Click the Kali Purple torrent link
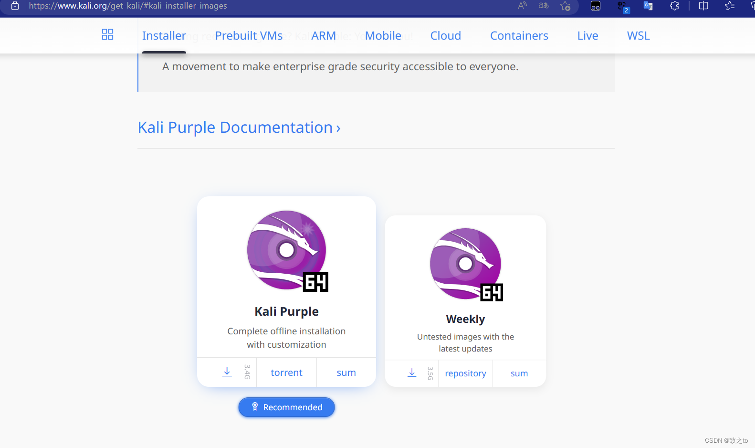The height and width of the screenshot is (448, 755). (286, 373)
